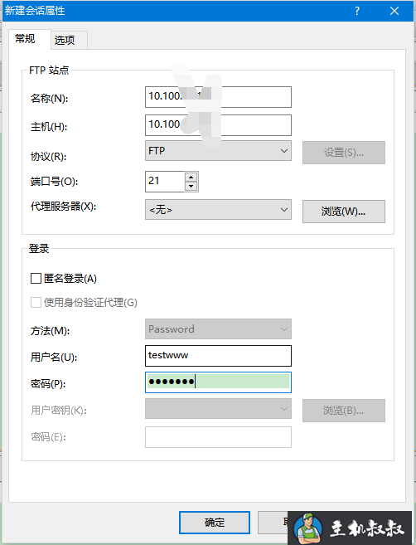Switch to the 选项 tab
Screen dimensions: 416x545
pyautogui.click(x=69, y=41)
